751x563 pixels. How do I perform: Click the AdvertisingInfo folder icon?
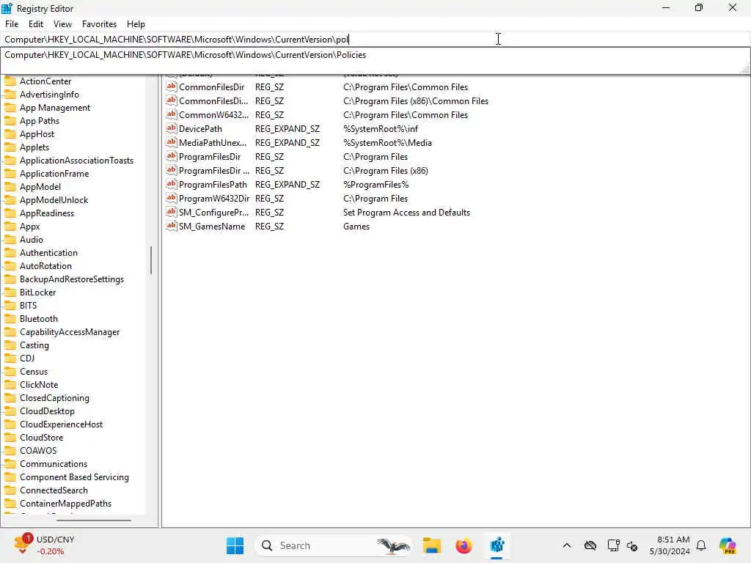pyautogui.click(x=10, y=95)
